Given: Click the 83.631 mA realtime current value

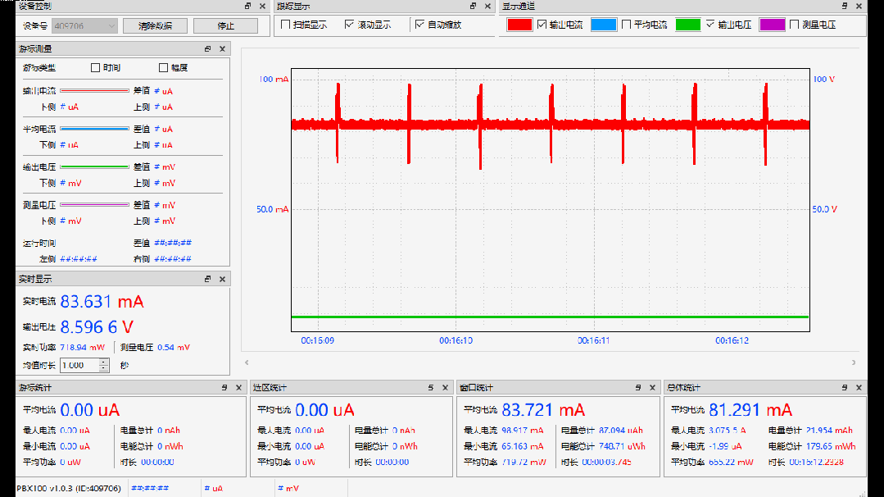Looking at the screenshot, I should coord(102,302).
